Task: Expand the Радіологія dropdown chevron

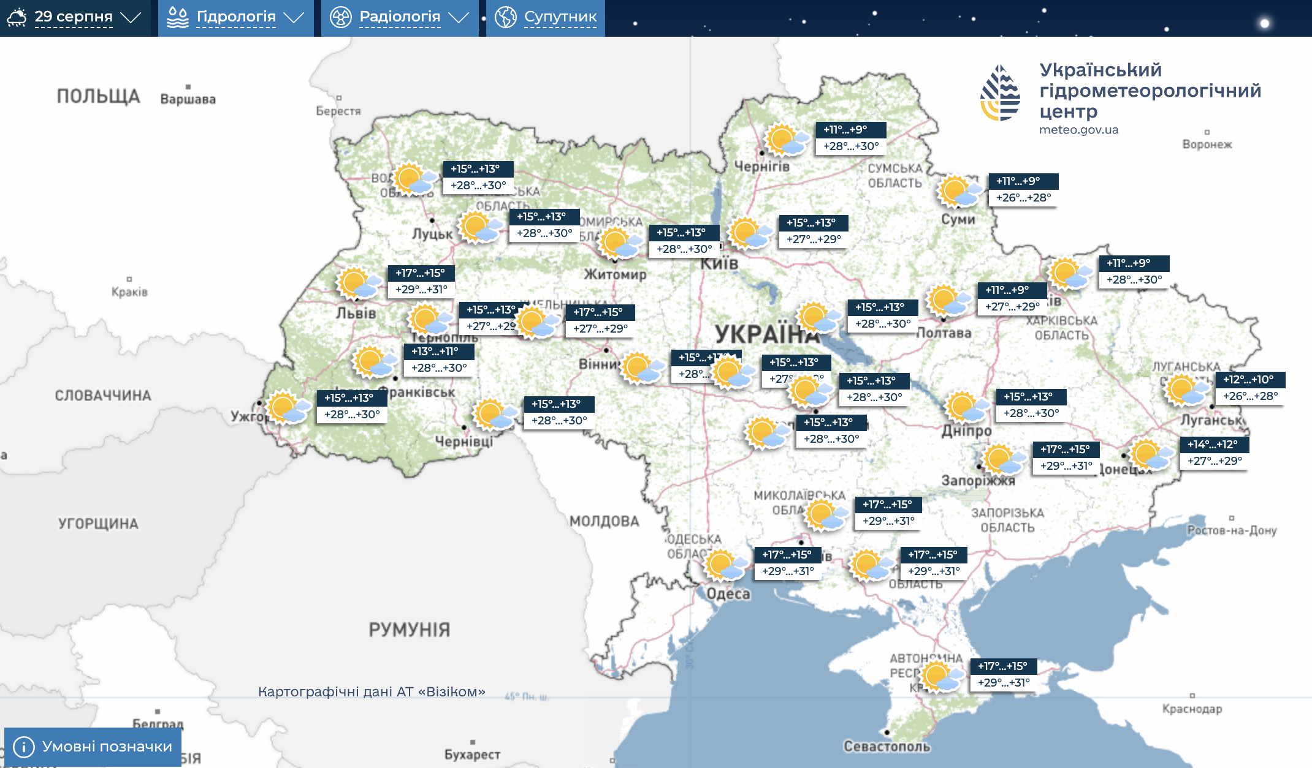Action: click(459, 17)
